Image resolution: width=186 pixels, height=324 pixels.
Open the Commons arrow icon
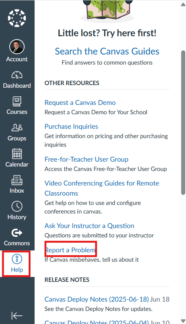click(x=17, y=233)
